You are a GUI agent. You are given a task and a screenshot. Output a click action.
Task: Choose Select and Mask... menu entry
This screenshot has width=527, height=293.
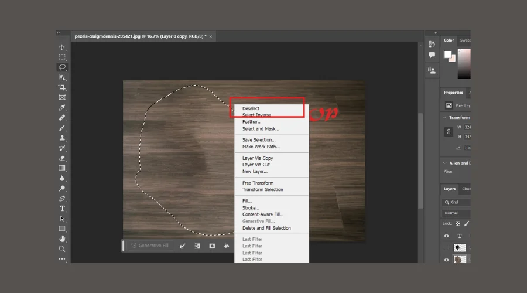coord(261,129)
